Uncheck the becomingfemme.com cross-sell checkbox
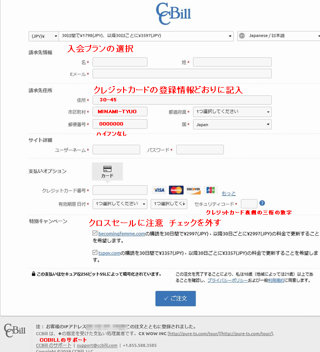The width and height of the screenshot is (320, 352). pyautogui.click(x=95, y=233)
